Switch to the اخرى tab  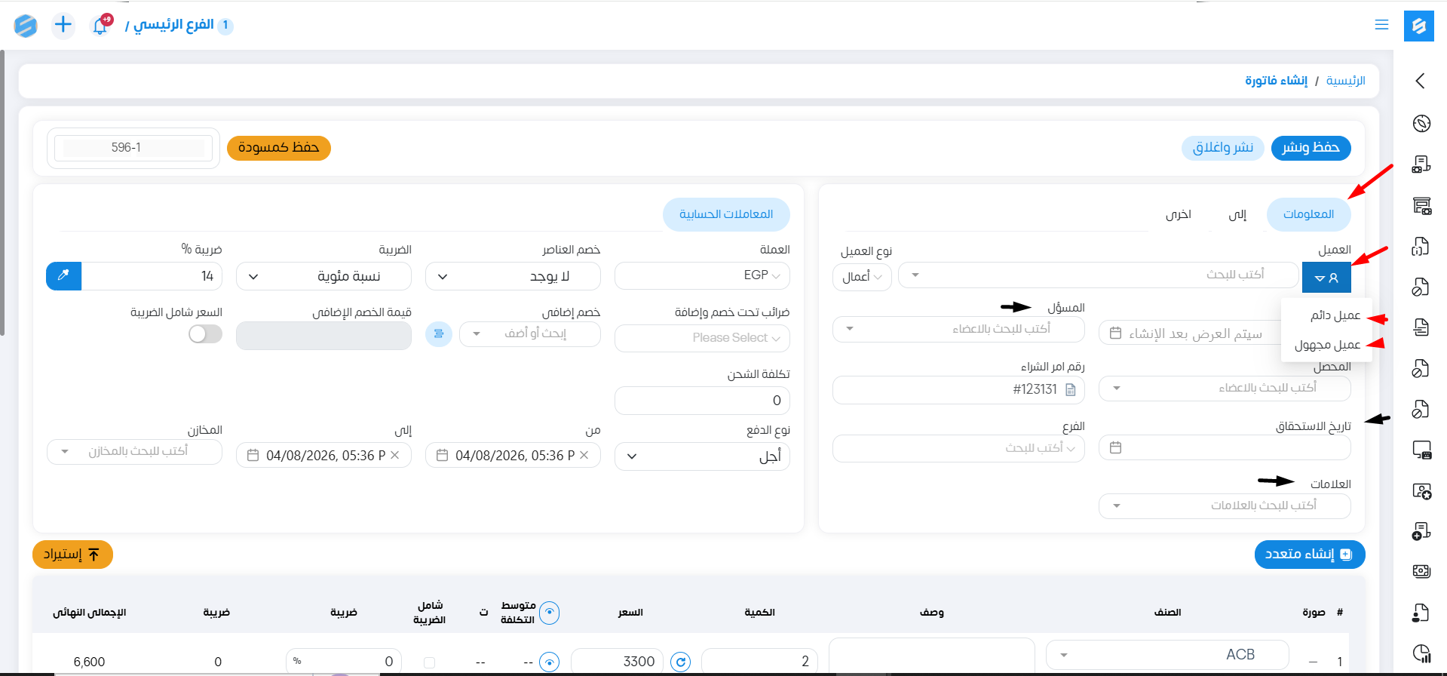pyautogui.click(x=1178, y=214)
